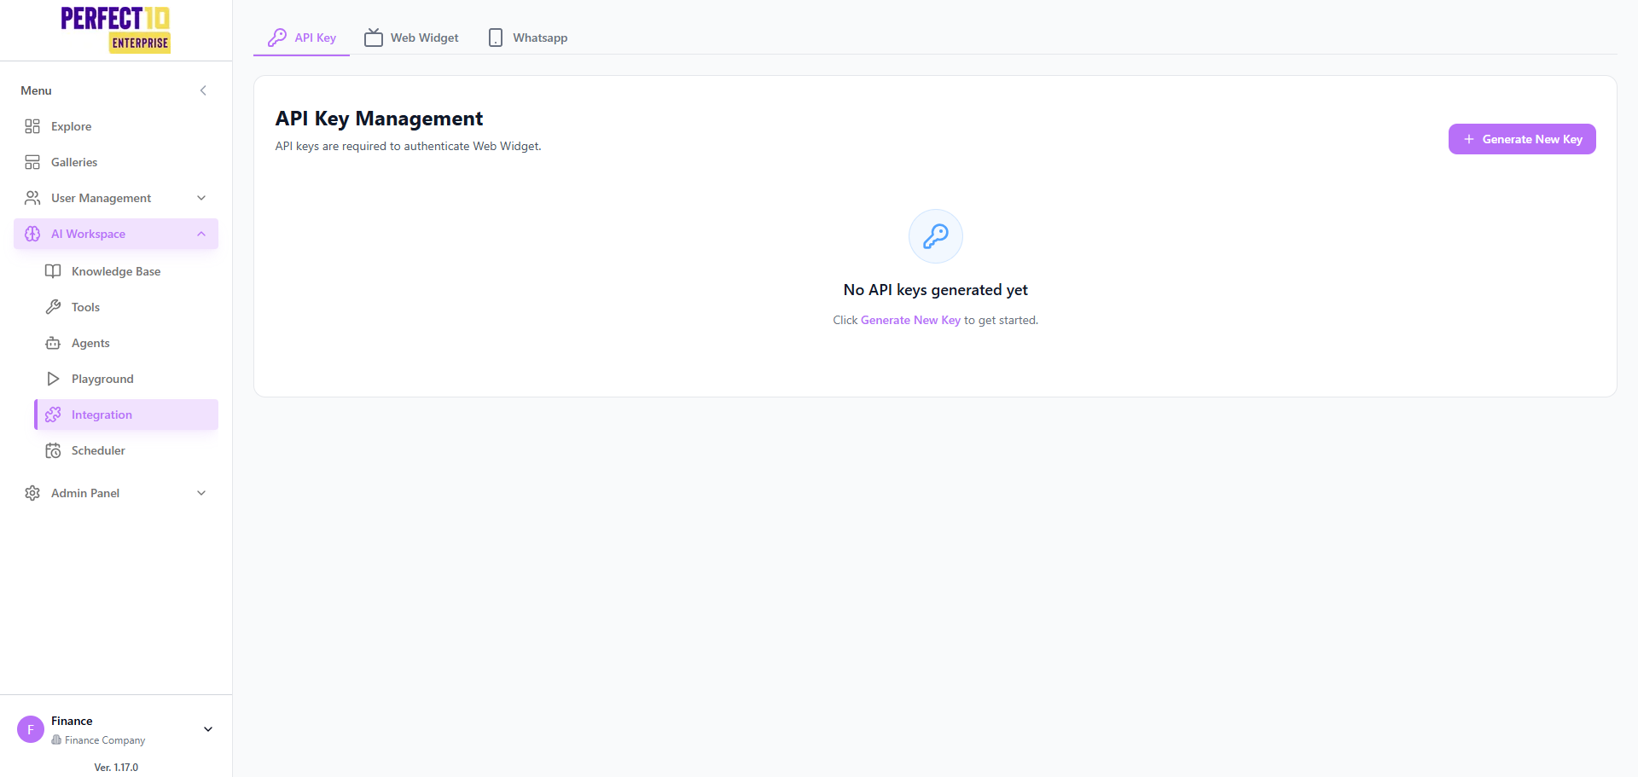
Task: Click the No API keys generated yet text
Action: 936,290
